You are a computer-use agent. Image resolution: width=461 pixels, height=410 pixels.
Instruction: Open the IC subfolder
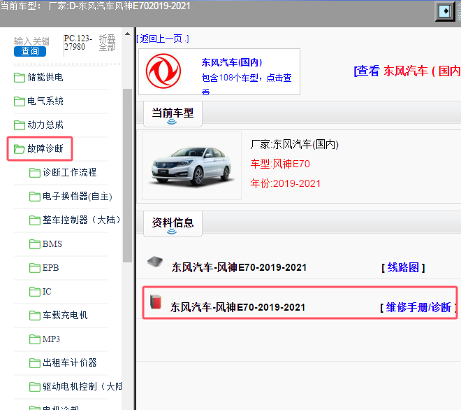click(47, 291)
